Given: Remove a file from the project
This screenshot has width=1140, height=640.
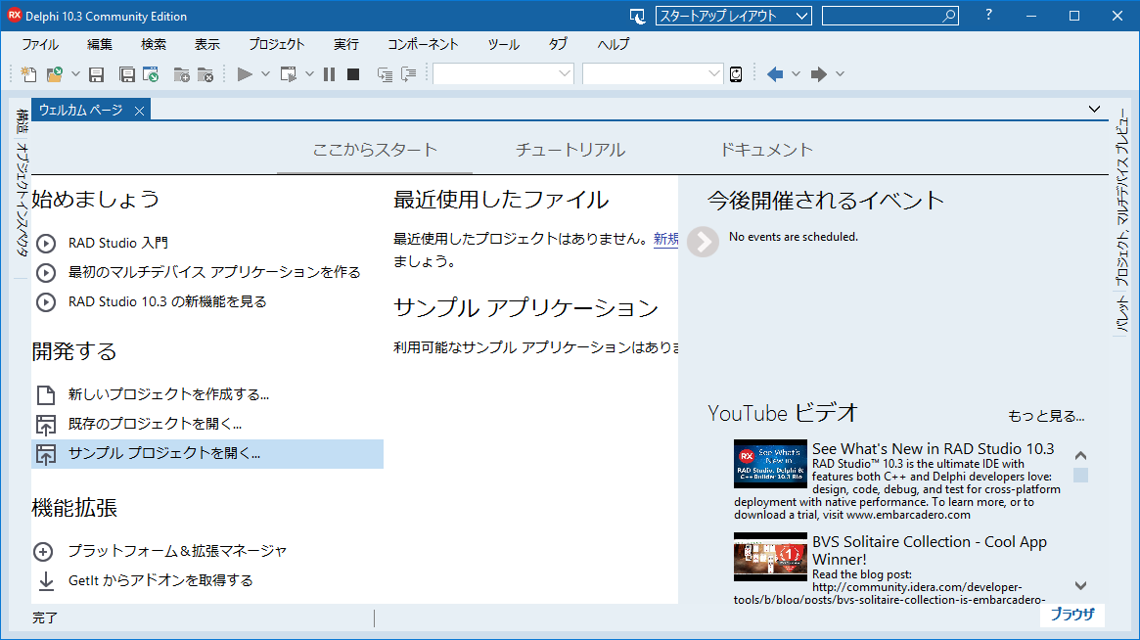Looking at the screenshot, I should [206, 73].
